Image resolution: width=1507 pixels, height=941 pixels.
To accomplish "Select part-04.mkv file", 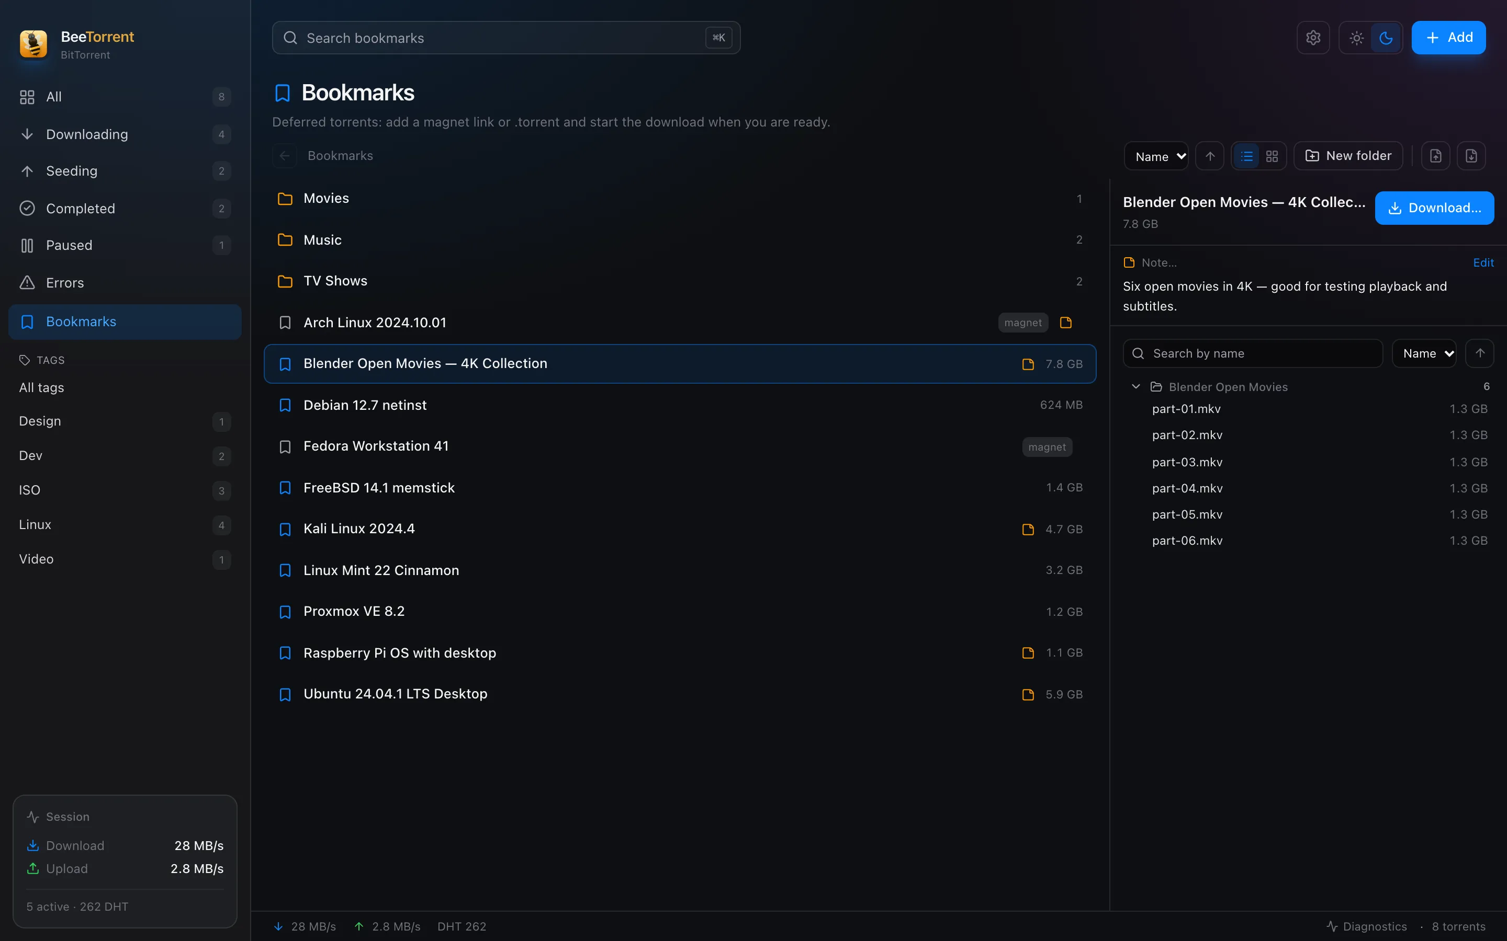I will click(1308, 489).
